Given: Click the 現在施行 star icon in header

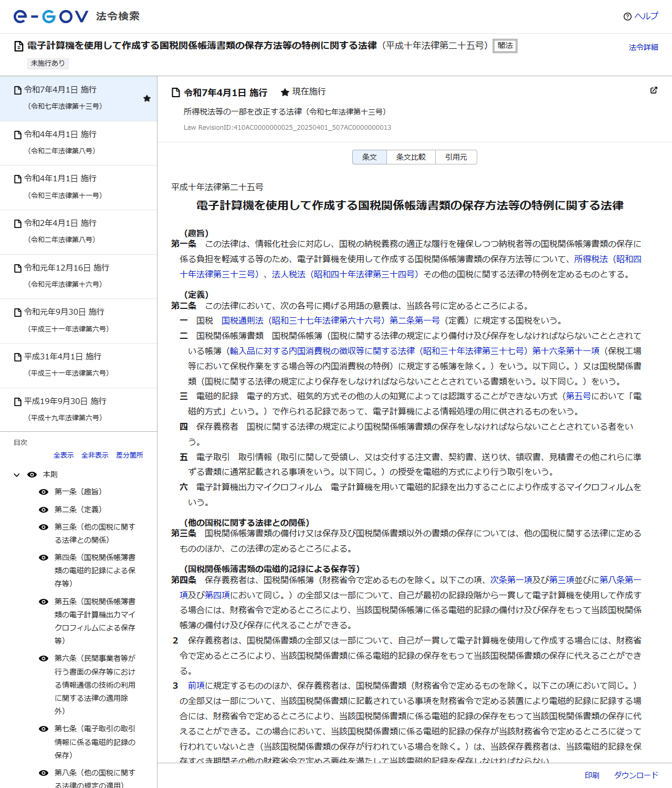Looking at the screenshot, I should 285,92.
